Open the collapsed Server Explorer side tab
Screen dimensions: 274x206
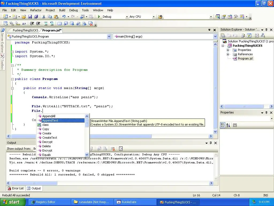(2, 41)
